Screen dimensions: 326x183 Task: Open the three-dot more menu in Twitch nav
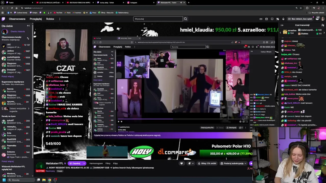(60, 19)
